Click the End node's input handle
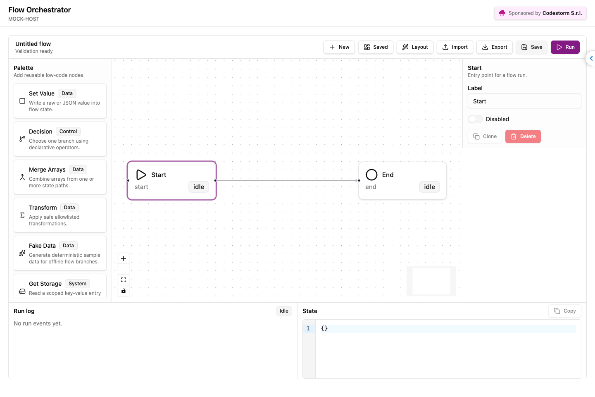Screen dimensions: 595x397 click(359, 181)
